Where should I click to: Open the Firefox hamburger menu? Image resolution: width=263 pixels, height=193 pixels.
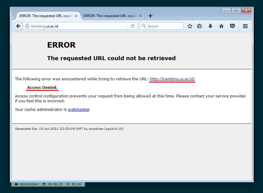coord(245,26)
